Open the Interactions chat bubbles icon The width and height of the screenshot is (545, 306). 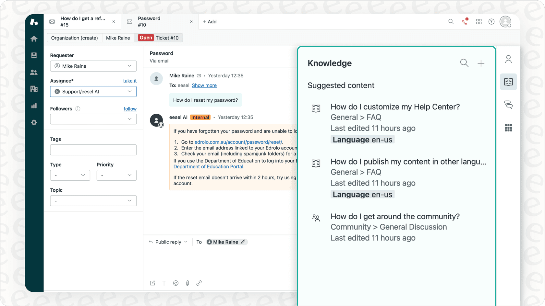tap(508, 105)
